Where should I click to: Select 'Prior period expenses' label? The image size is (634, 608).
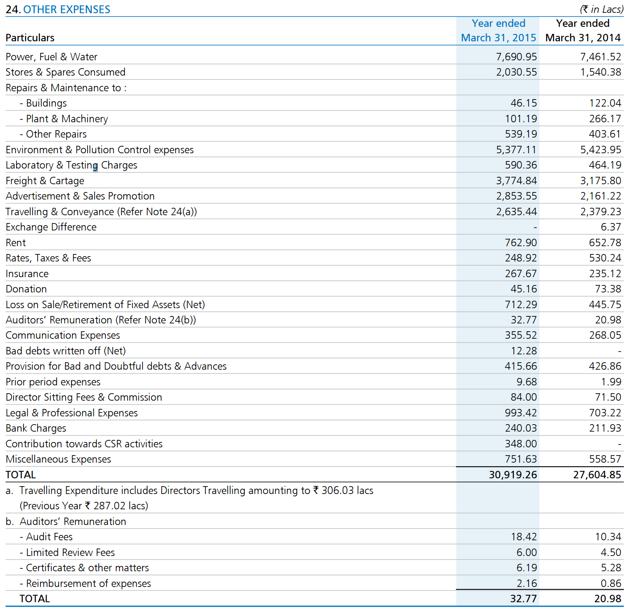pos(53,382)
